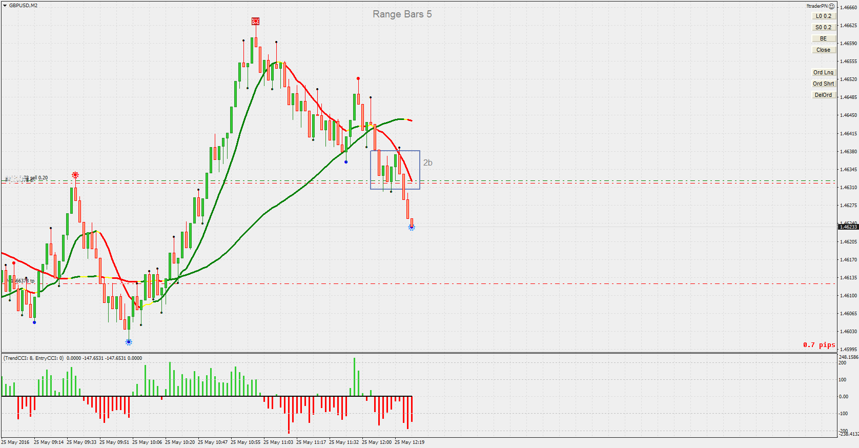859x448 pixels.
Task: Click the !!traderPN expert name label
Action: click(x=817, y=6)
